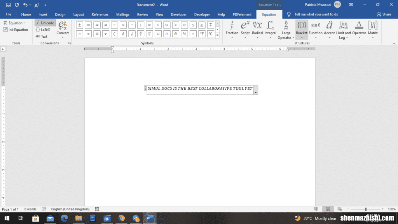Image resolution: width=398 pixels, height=224 pixels.
Task: Expand the Radical structures menu
Action: pos(257,30)
